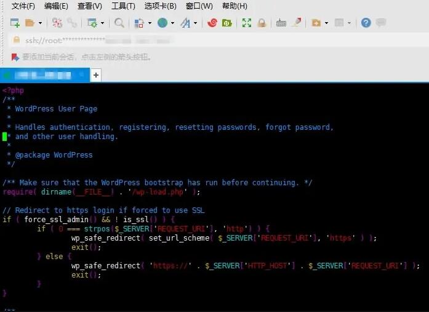Click 'force_ssl_admin' in the if statement
This screenshot has height=312, width=429.
click(x=57, y=220)
